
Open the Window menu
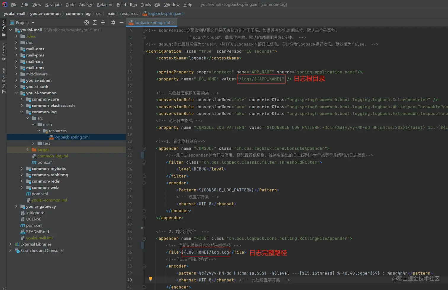(172, 5)
